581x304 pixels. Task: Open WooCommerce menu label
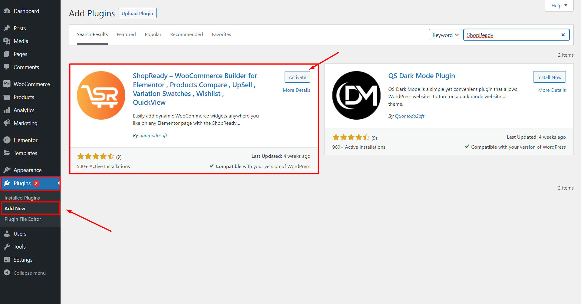tap(32, 84)
